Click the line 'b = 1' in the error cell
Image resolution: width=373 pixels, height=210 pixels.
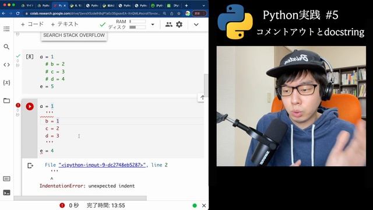(x=52, y=121)
